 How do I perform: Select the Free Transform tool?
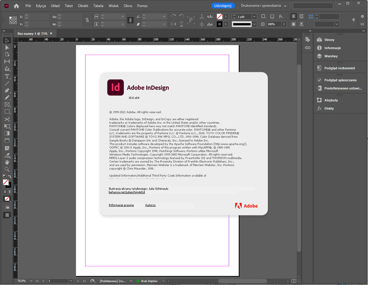point(7,126)
